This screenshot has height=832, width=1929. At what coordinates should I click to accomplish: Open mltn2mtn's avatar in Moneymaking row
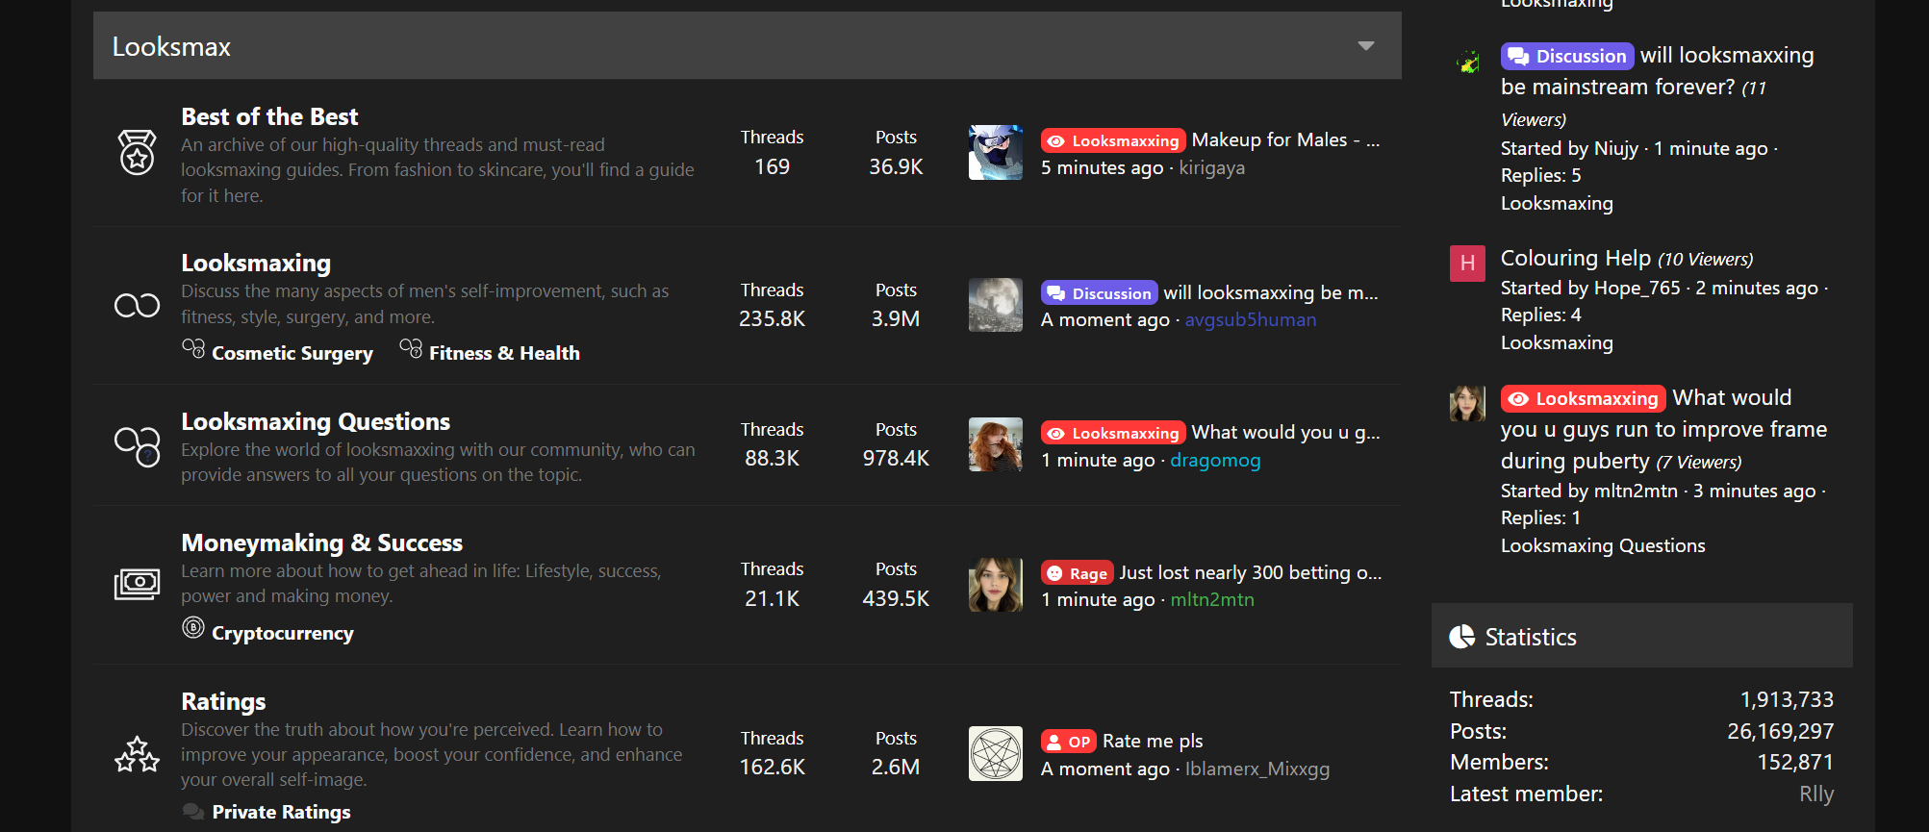[x=995, y=585]
